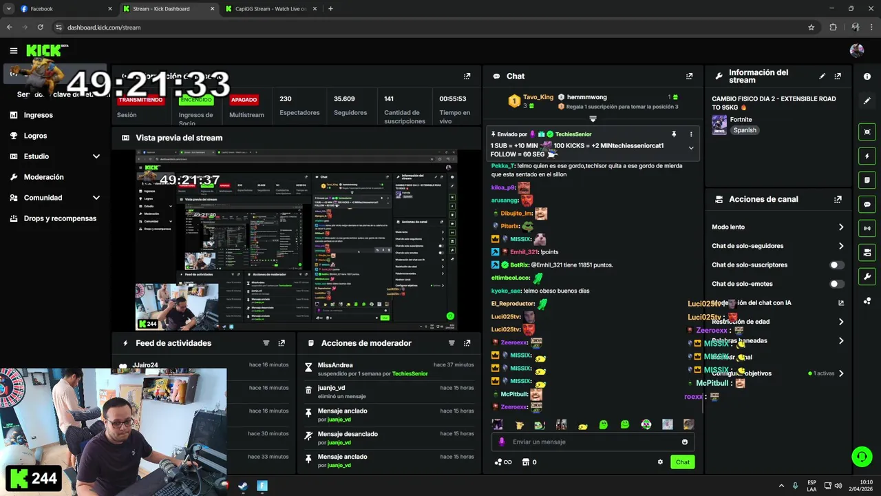Screen dimensions: 881x496
Task: Open the three-dot menu on the pinned message
Action: [690, 134]
